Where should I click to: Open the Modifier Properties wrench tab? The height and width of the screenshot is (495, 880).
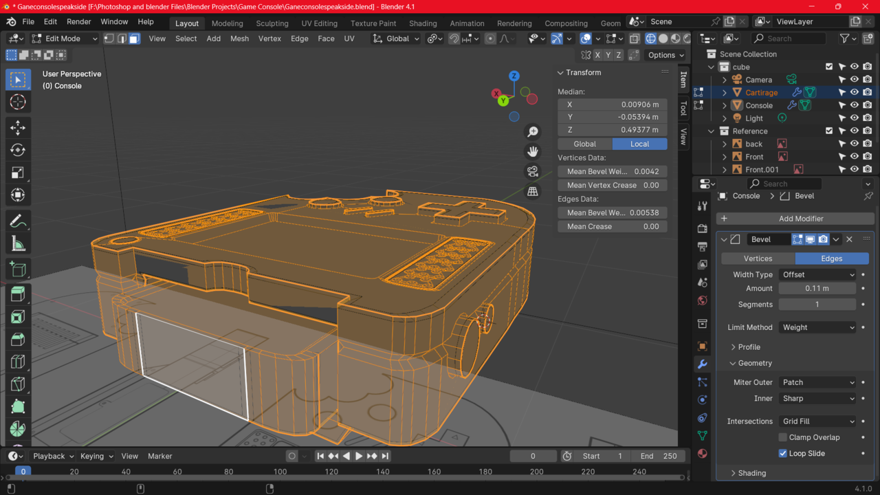point(702,363)
